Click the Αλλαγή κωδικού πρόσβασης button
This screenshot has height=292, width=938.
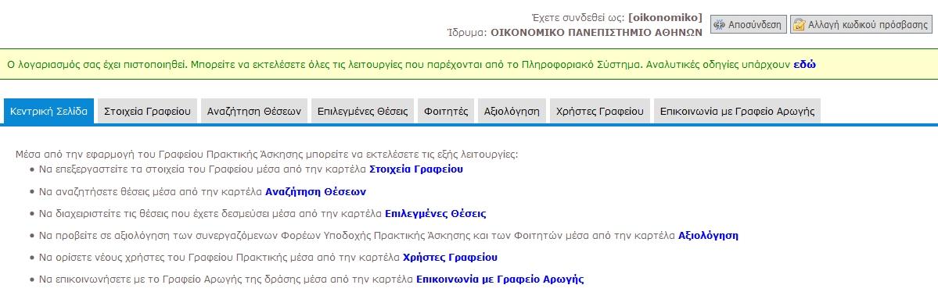point(861,24)
